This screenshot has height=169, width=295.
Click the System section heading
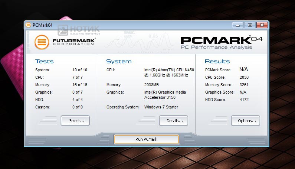click(x=119, y=61)
